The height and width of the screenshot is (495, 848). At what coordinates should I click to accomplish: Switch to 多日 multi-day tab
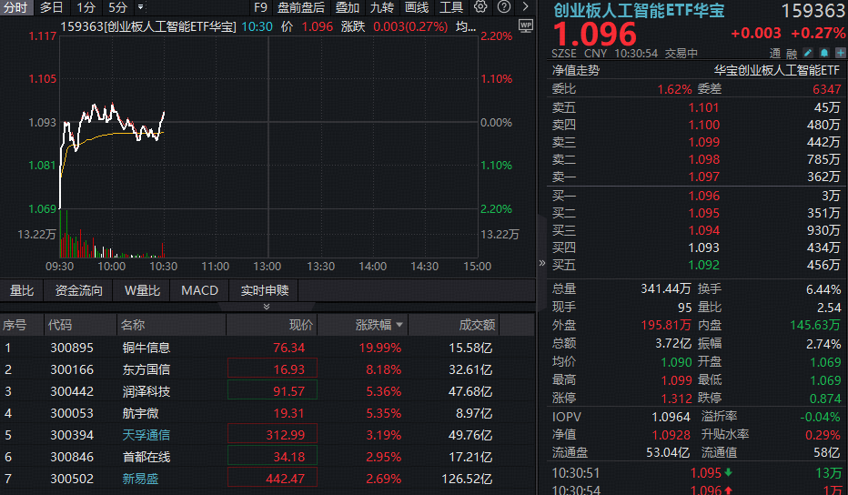52,7
